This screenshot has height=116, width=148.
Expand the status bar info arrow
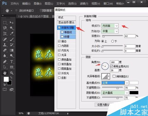[x=68, y=114]
